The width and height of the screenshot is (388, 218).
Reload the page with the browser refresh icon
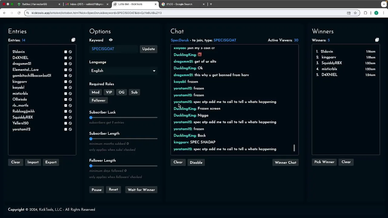tap(19, 13)
